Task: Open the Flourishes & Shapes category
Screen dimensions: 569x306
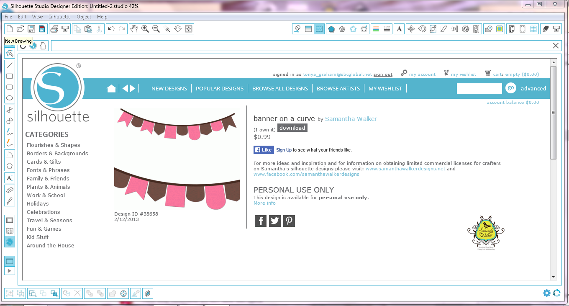Action: point(53,145)
